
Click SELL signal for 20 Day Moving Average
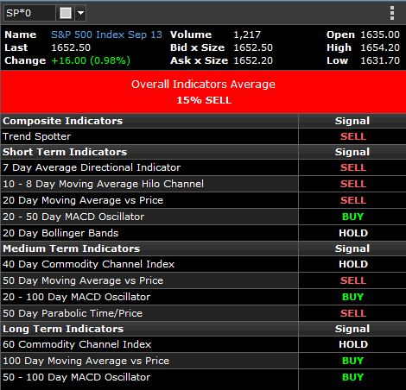click(353, 200)
